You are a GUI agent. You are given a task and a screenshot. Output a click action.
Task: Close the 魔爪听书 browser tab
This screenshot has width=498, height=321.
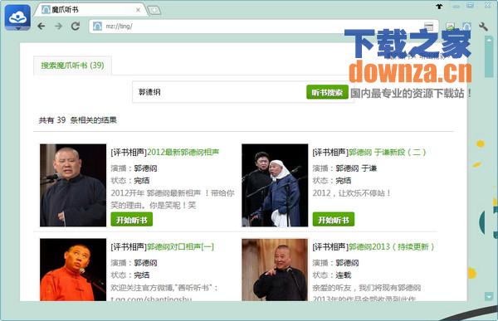[138, 10]
